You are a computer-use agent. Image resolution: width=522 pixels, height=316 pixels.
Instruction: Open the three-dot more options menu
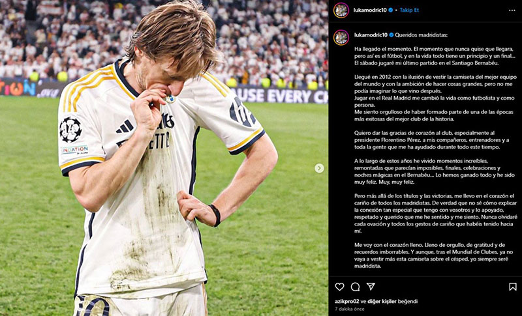pyautogui.click(x=512, y=10)
